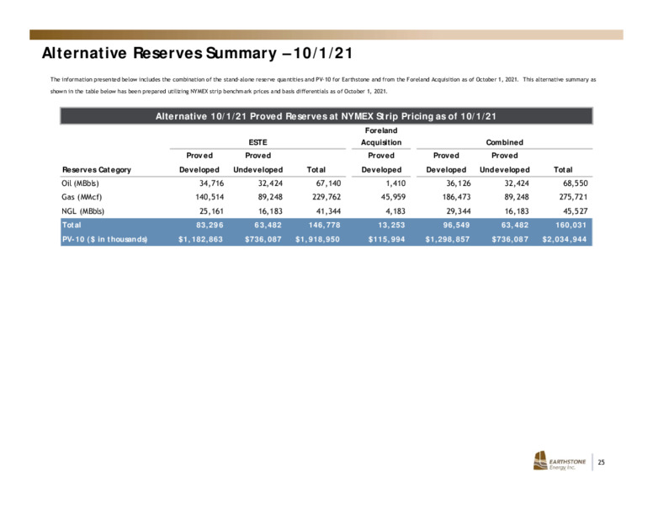Screen dimensions: 653x505
Task: Click the PV-10 value $1,918,950
Action: 318,239
